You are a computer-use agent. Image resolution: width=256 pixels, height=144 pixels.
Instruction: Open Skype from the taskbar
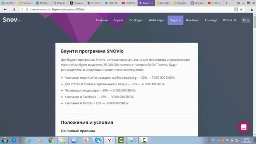tap(98, 140)
